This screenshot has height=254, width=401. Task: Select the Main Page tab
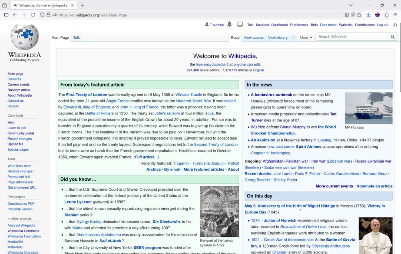[x=60, y=38]
